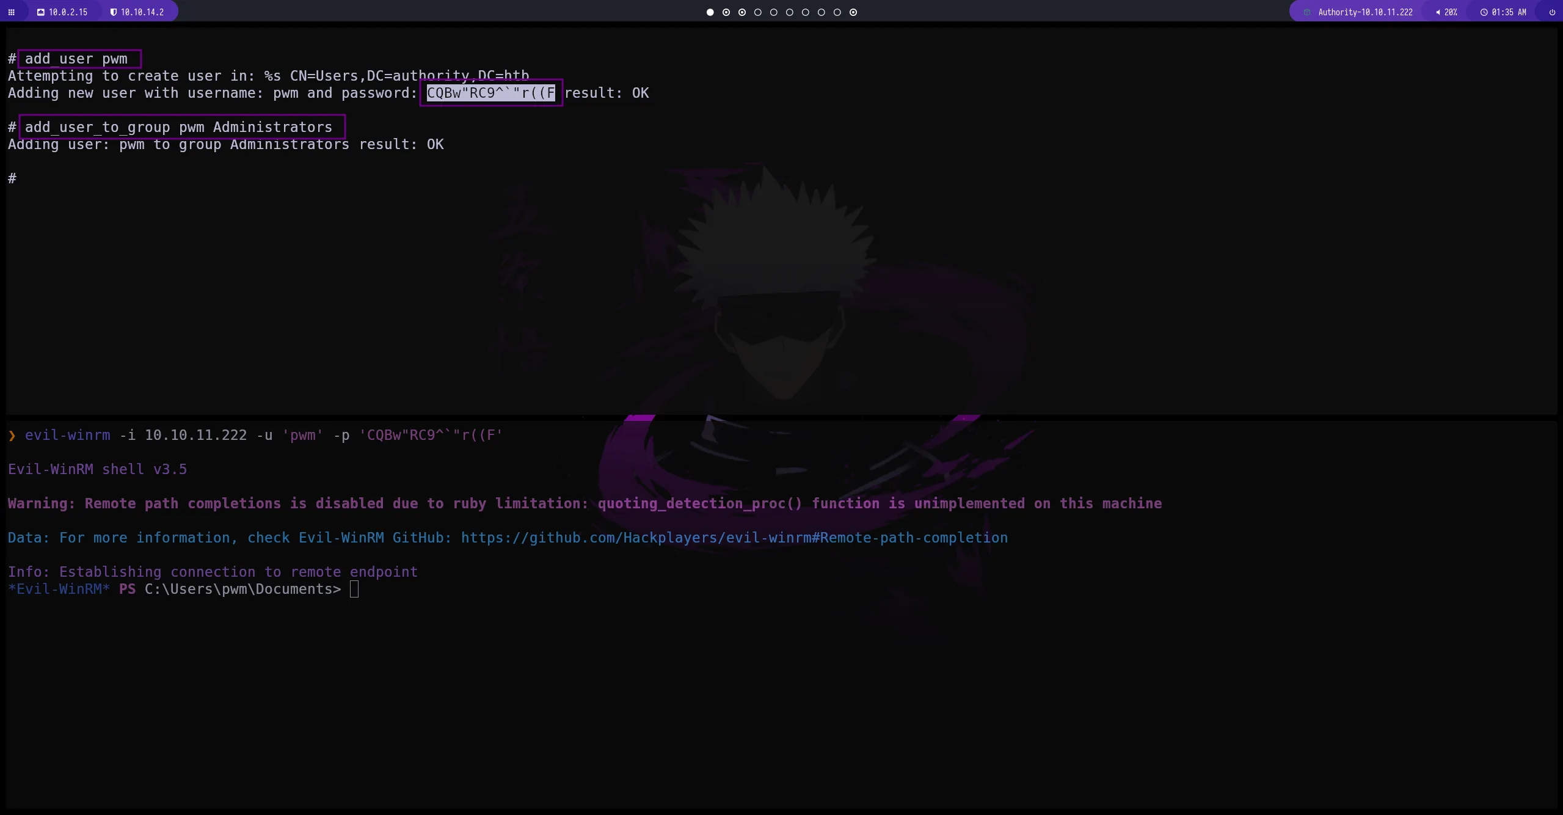Switch to the third workspace dot
This screenshot has width=1563, height=815.
[741, 12]
